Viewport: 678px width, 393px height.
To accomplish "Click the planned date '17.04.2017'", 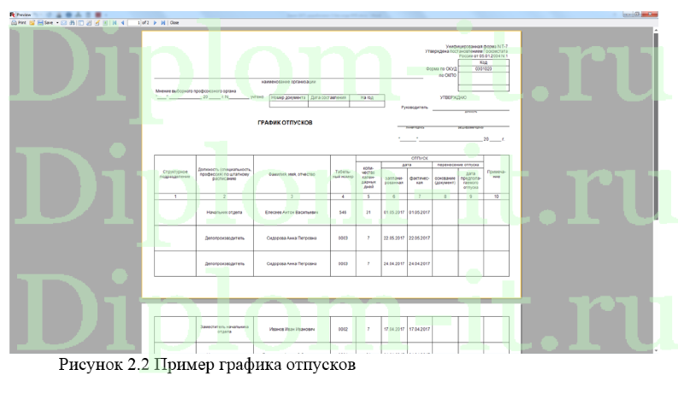I will [394, 329].
